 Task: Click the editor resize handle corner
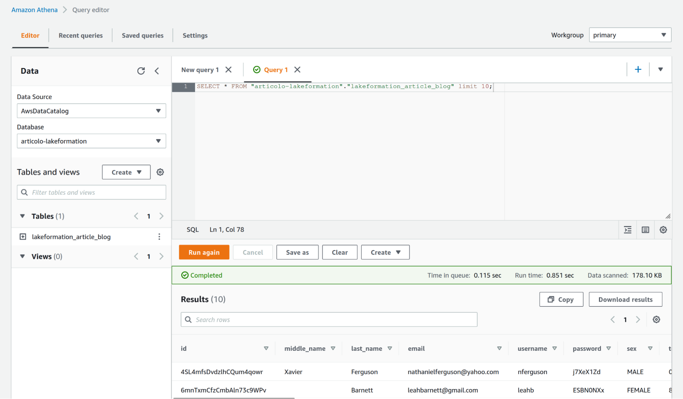coord(668,216)
